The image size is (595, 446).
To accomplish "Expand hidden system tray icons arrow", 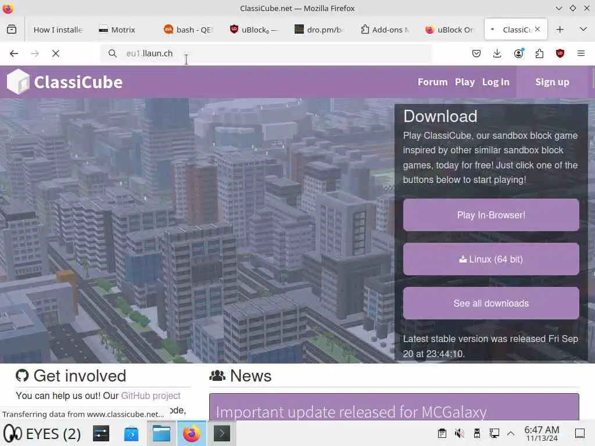I will coord(511,433).
